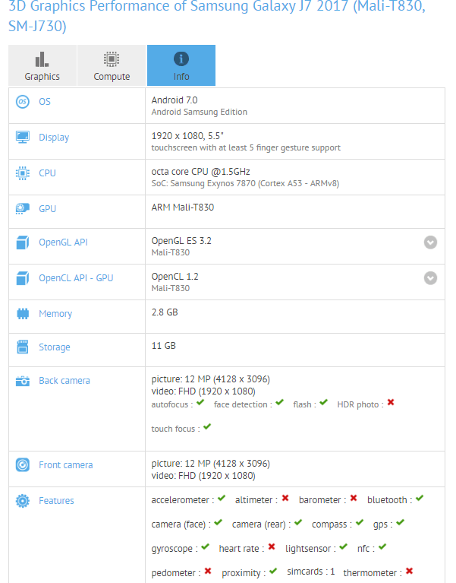This screenshot has width=456, height=583.
Task: Click the 'gyroscope :' feature text
Action: click(x=175, y=549)
